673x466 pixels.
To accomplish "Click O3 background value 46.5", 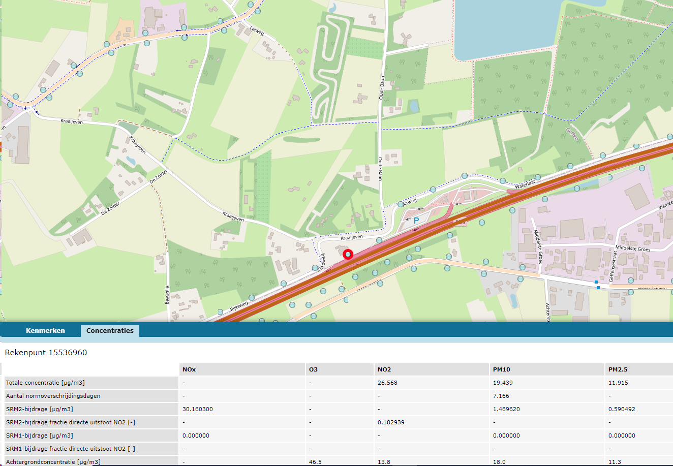I will pos(315,462).
